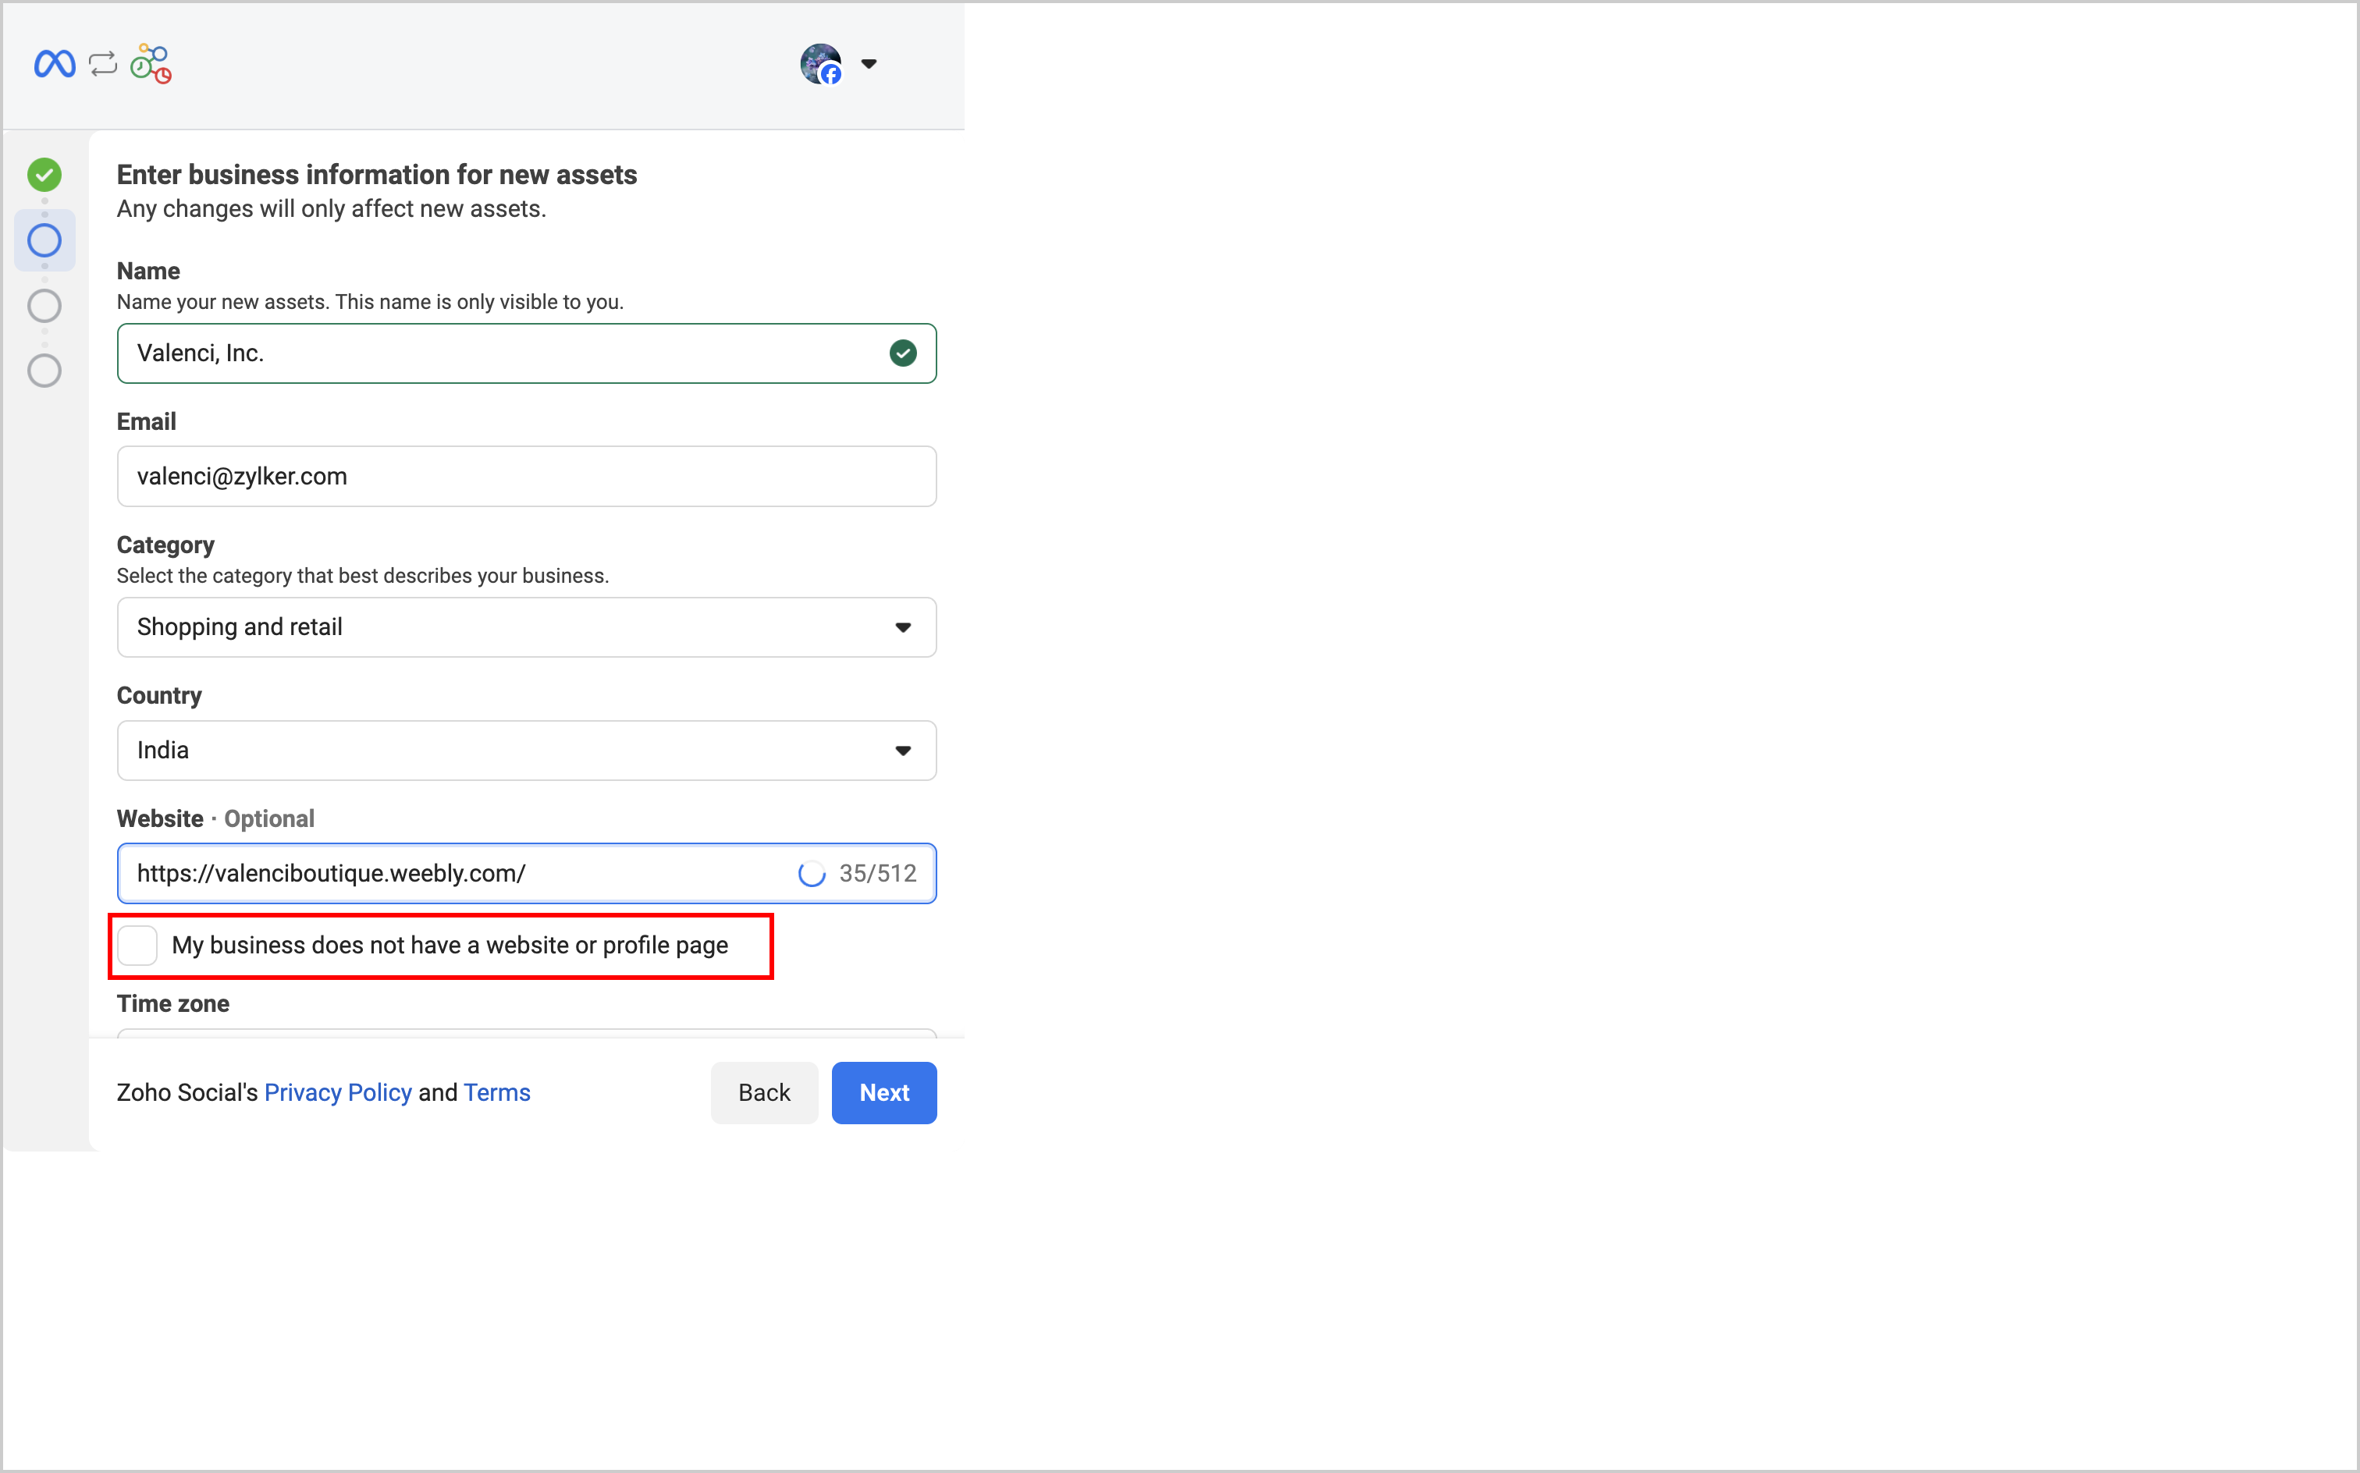Click the loading spinner in Website field
This screenshot has width=2360, height=1473.
tap(811, 874)
